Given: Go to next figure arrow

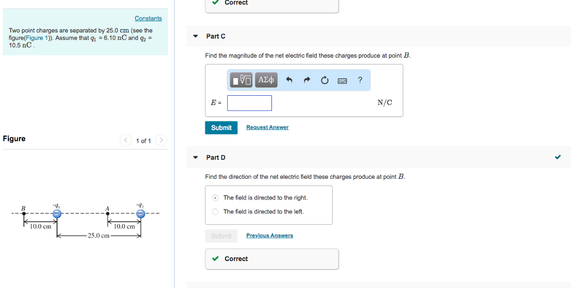Looking at the screenshot, I should coord(161,140).
